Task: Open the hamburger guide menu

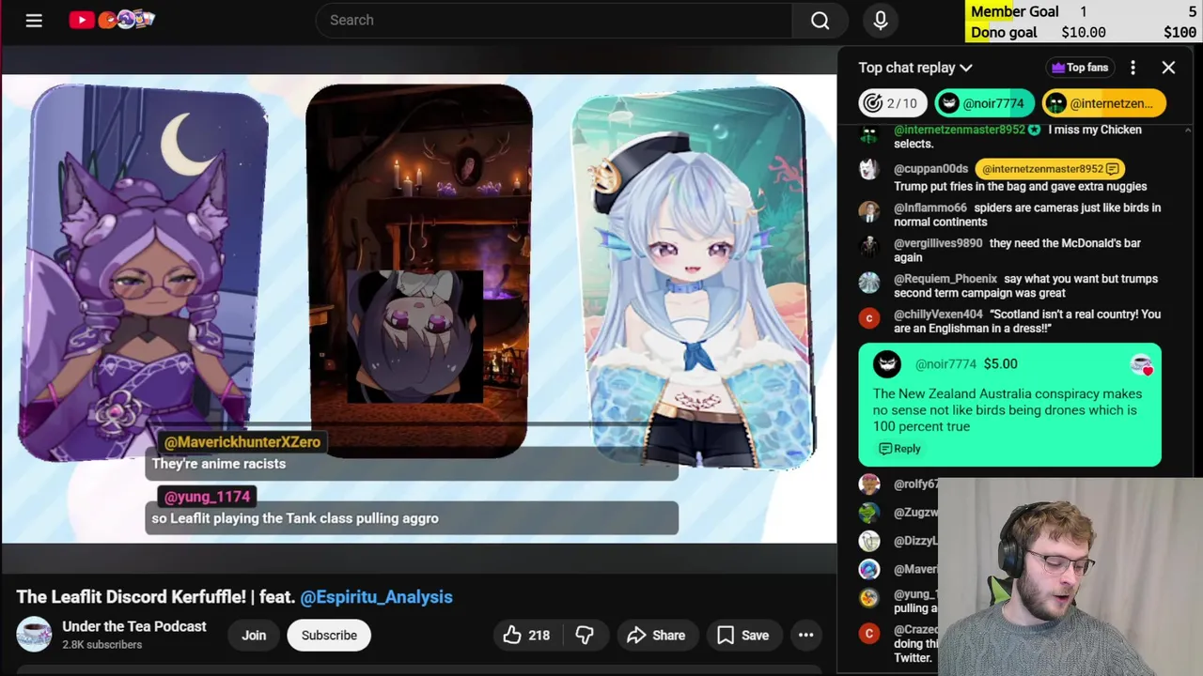Action: point(34,20)
